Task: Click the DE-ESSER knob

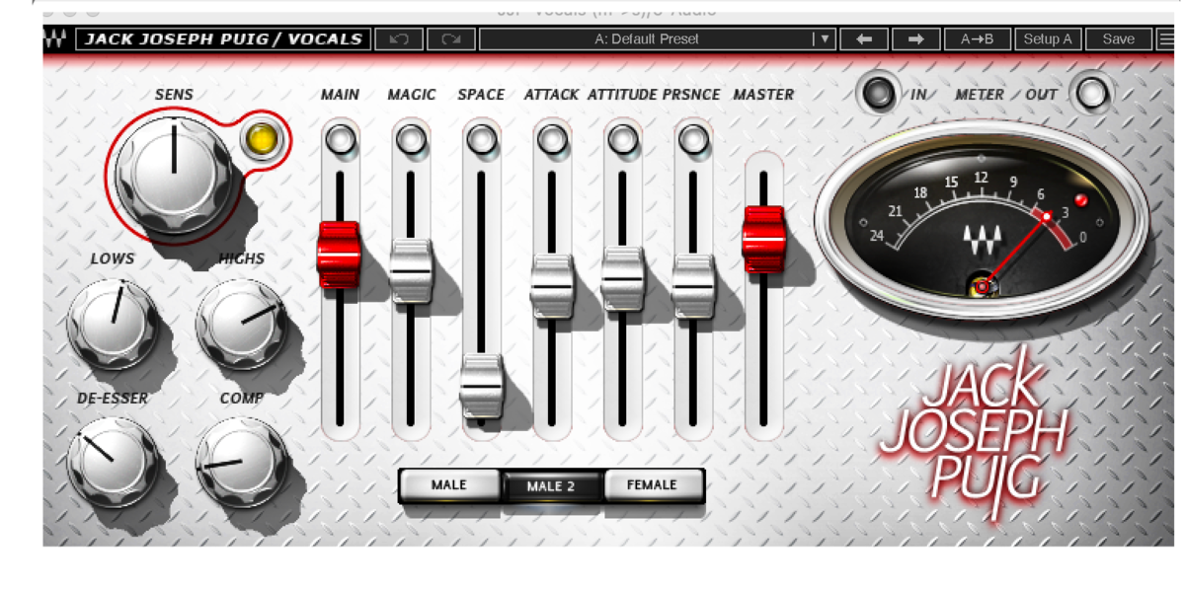Action: pos(112,461)
